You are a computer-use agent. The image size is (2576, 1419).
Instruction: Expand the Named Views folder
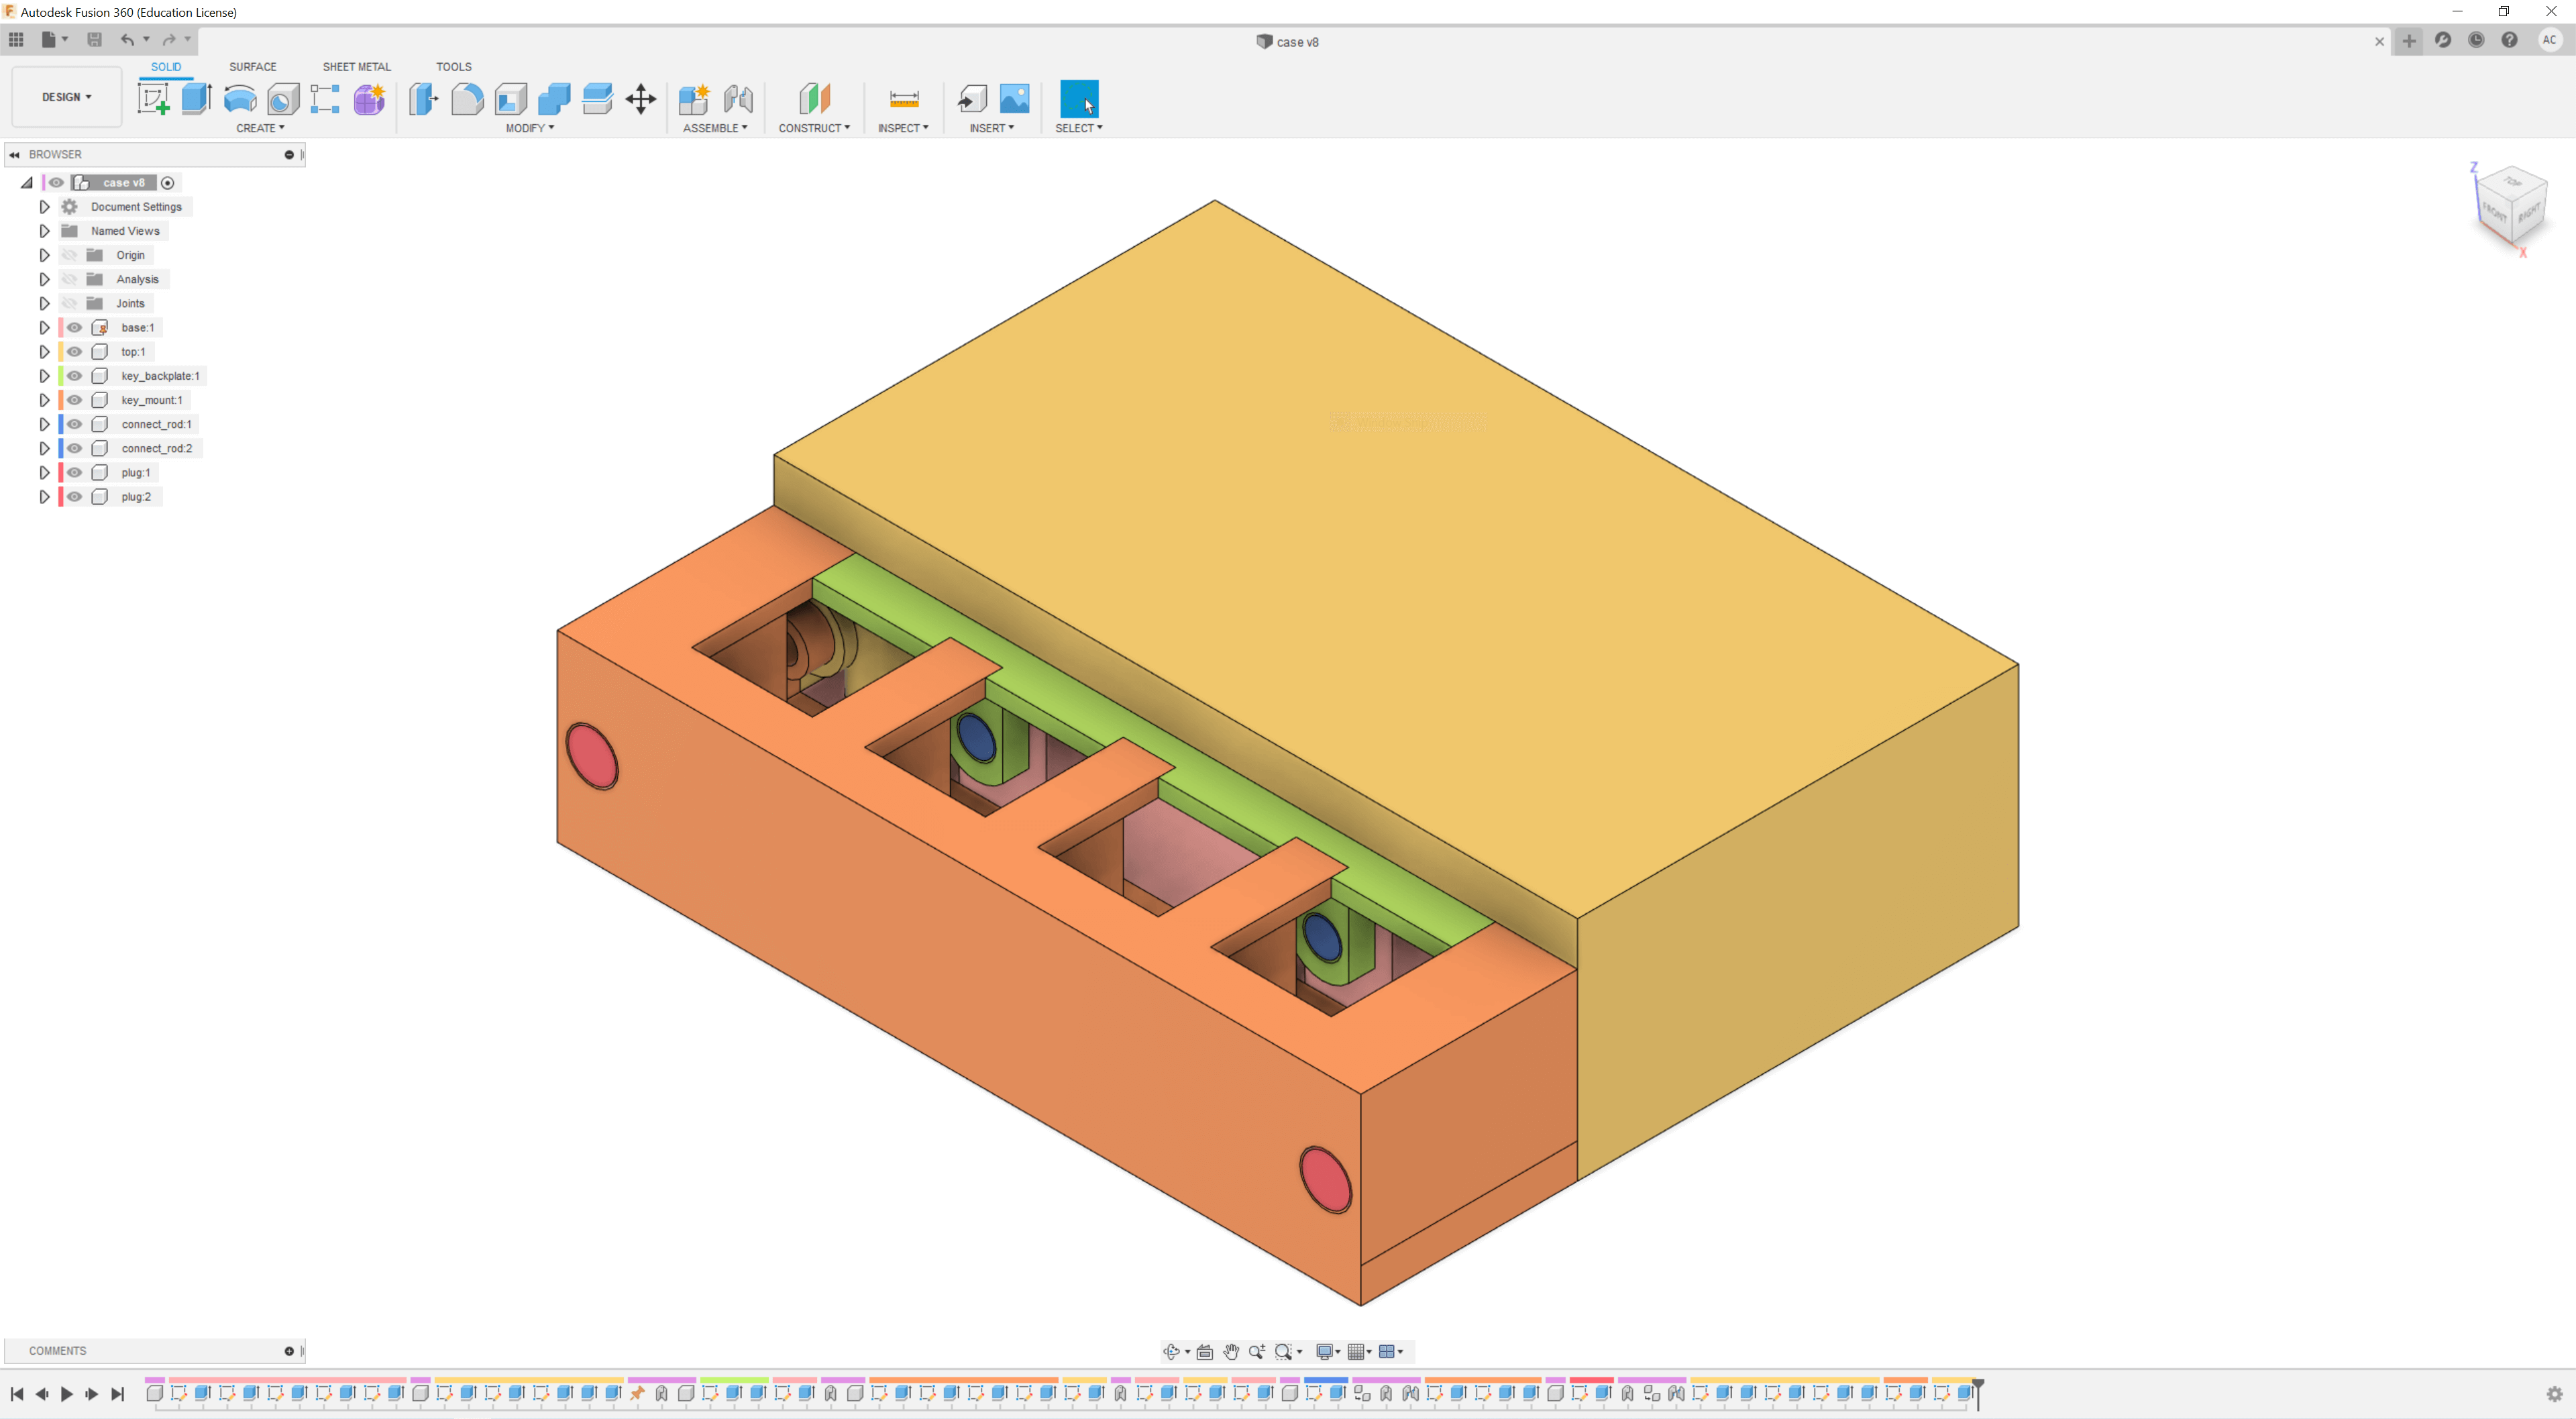click(x=44, y=231)
